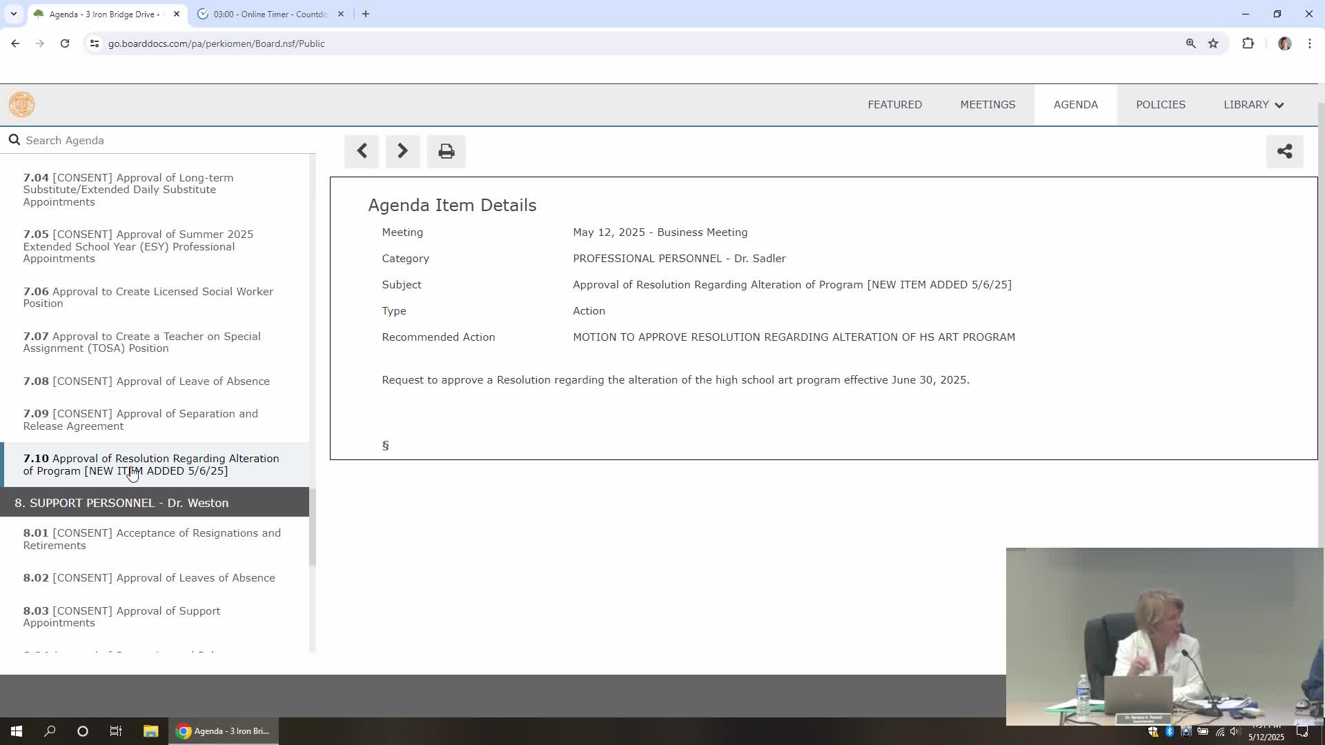
Task: Bookmark this page with star icon
Action: pyautogui.click(x=1213, y=43)
